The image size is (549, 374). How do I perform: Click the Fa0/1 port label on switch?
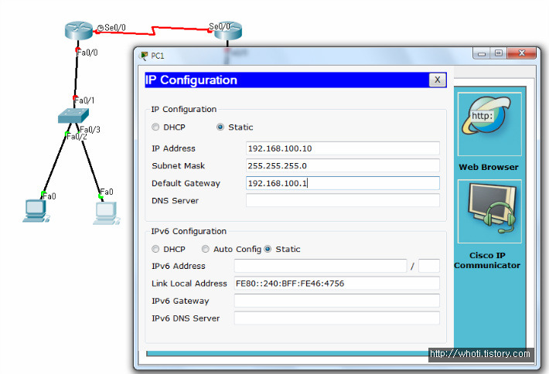(x=84, y=100)
